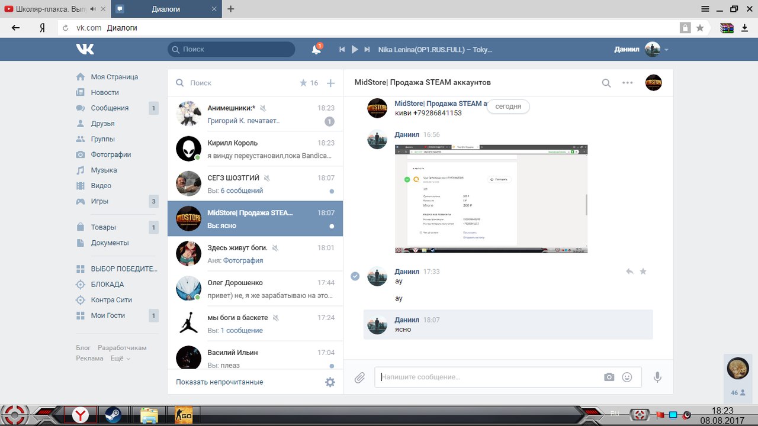758x426 pixels.
Task: Skip to next track in header player
Action: (x=367, y=50)
